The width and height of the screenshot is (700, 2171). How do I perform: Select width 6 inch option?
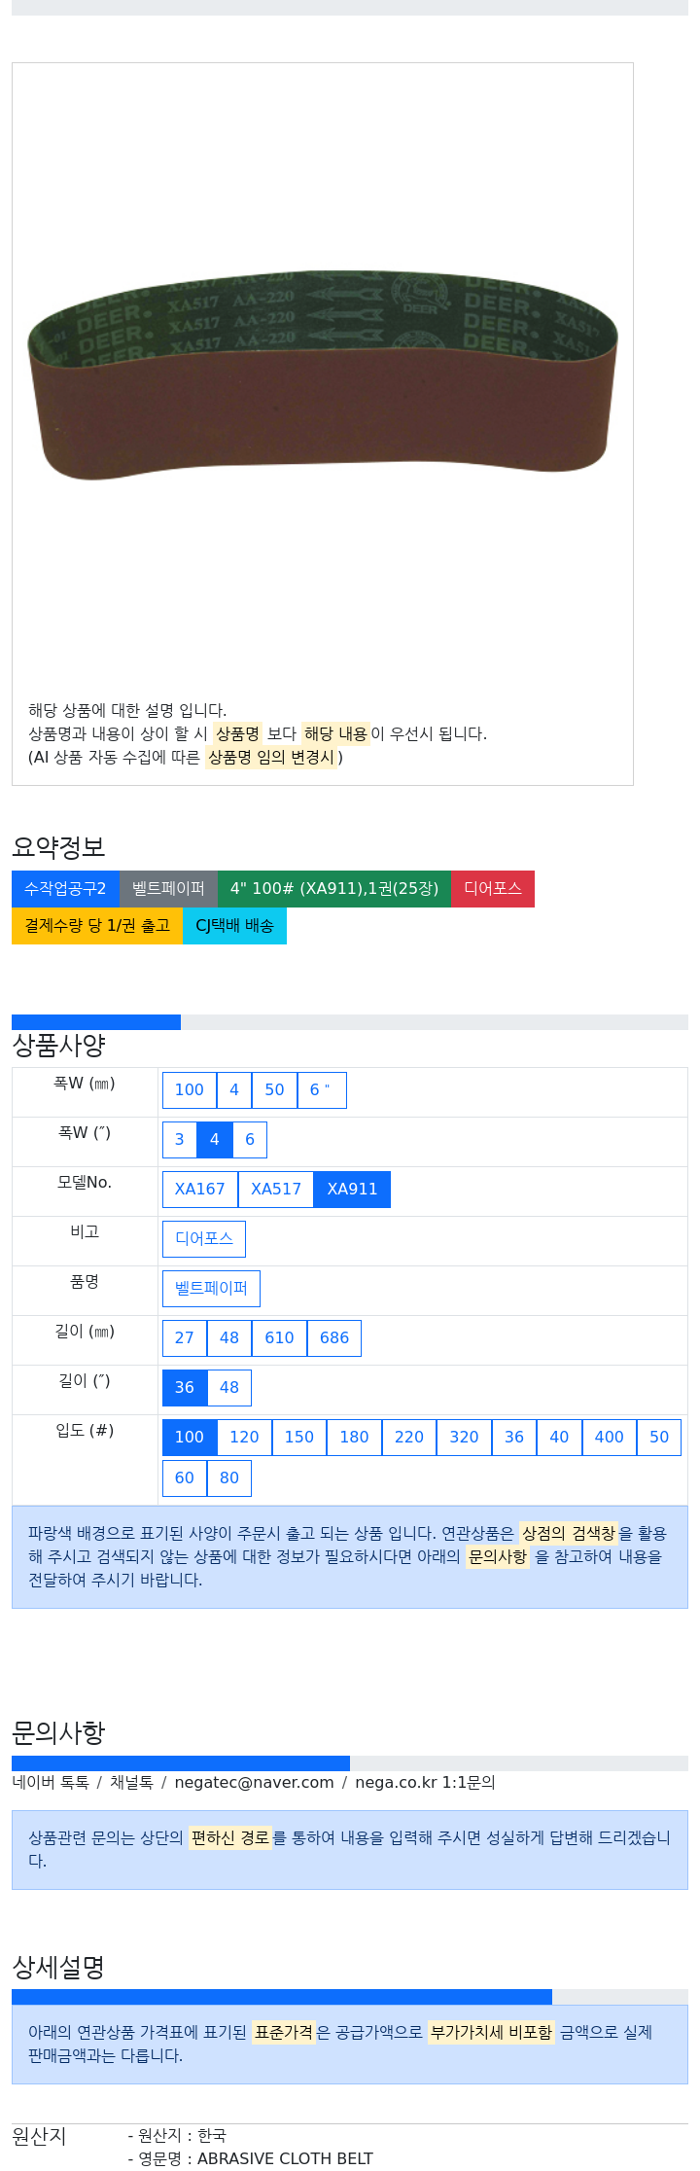coord(250,1140)
